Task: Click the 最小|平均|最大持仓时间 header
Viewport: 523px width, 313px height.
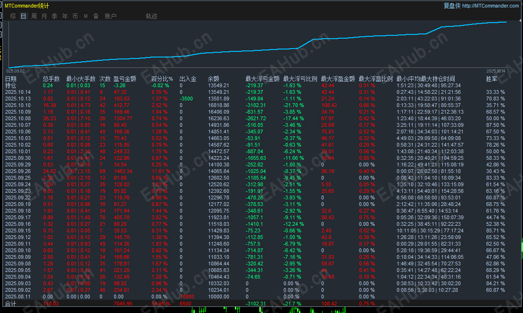Action: click(x=425, y=79)
